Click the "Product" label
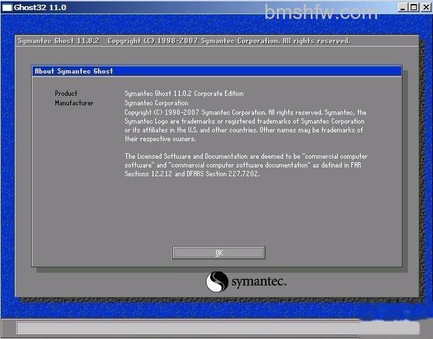The width and height of the screenshot is (433, 339). (66, 93)
